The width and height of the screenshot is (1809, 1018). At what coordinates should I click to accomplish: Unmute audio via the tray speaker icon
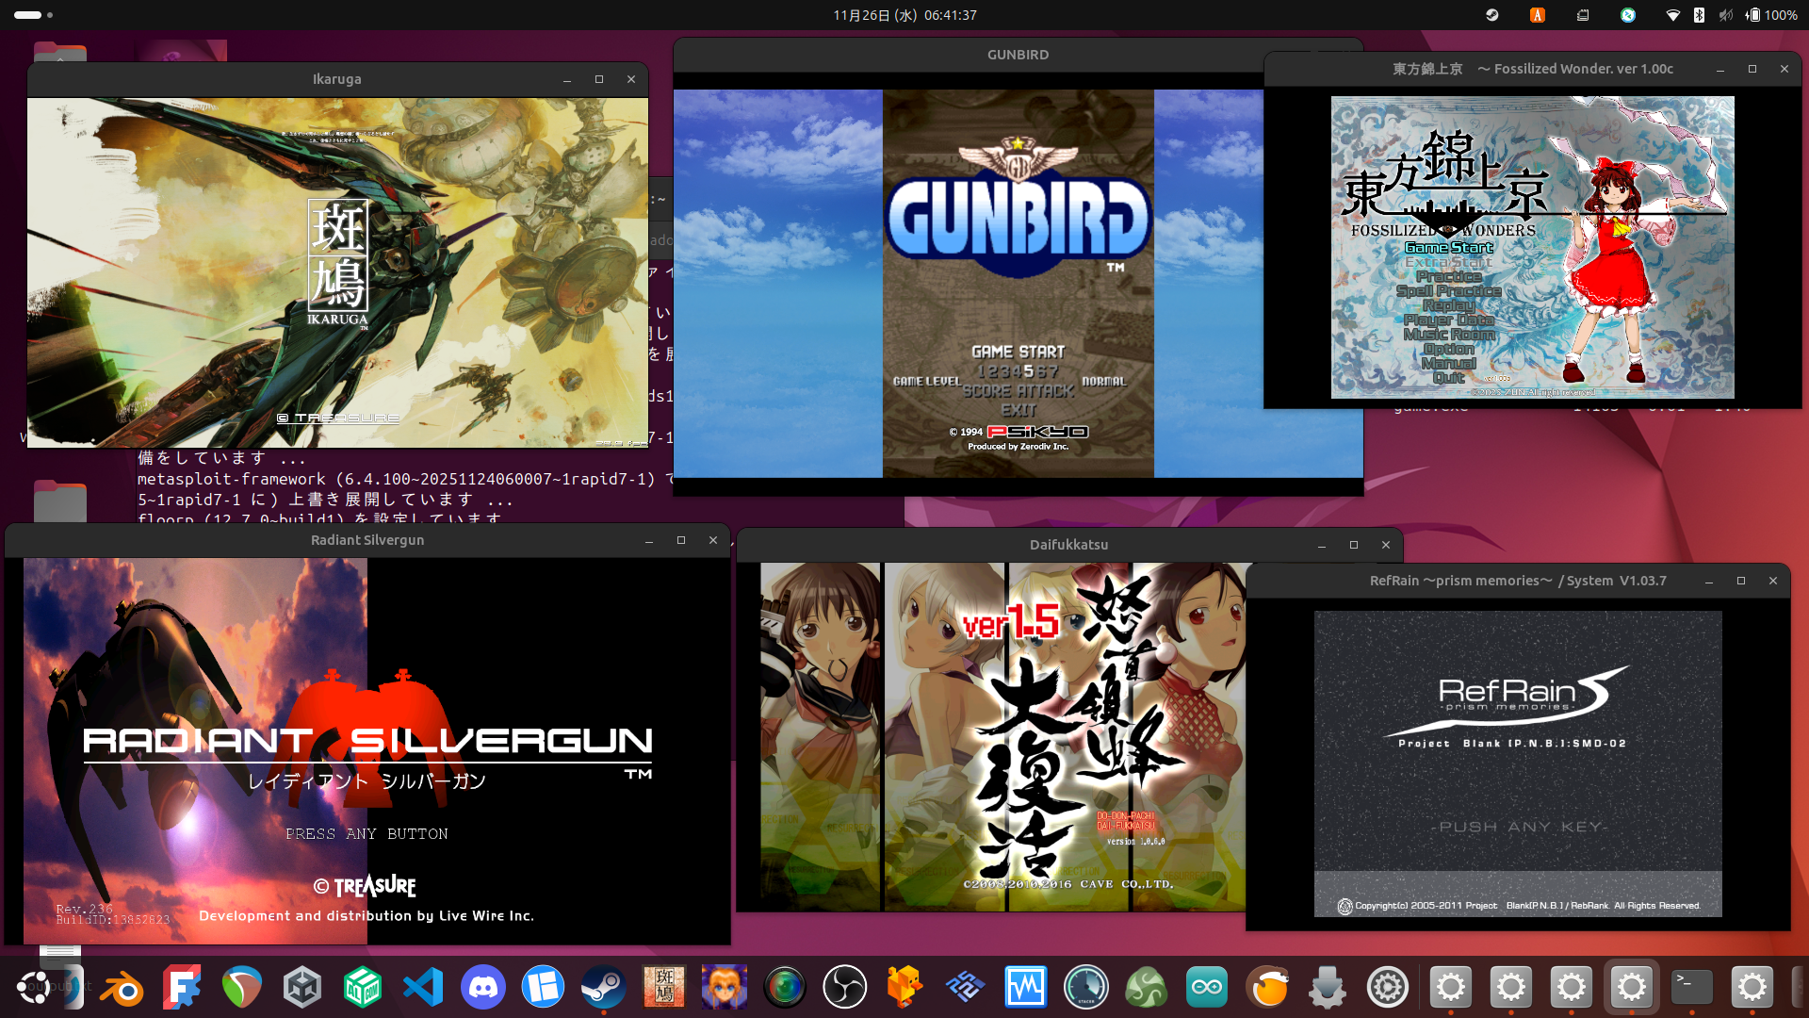pos(1725,15)
